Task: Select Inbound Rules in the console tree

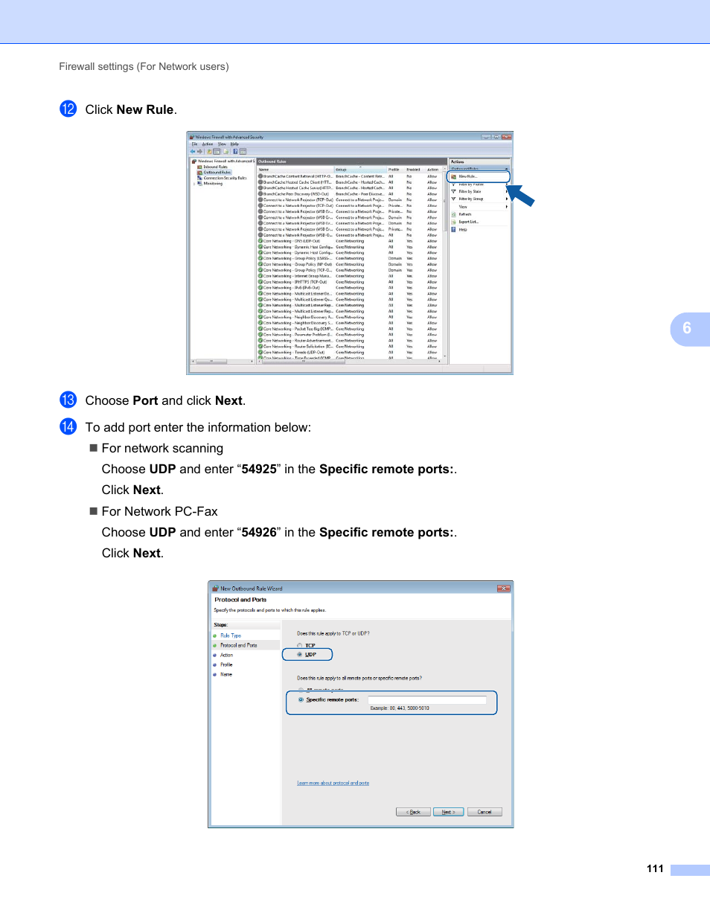Action: tap(216, 167)
